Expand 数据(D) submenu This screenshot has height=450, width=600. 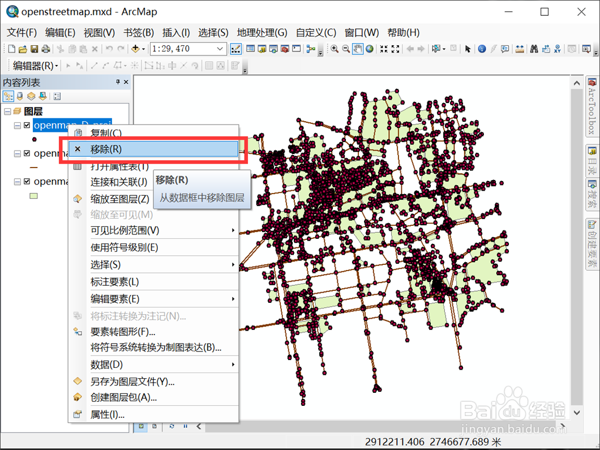pos(153,365)
